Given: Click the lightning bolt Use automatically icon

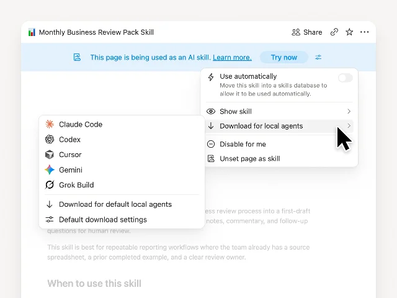Looking at the screenshot, I should point(211,77).
